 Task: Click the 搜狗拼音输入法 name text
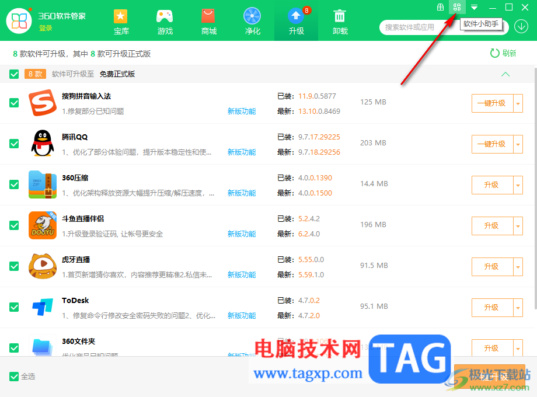[x=86, y=96]
